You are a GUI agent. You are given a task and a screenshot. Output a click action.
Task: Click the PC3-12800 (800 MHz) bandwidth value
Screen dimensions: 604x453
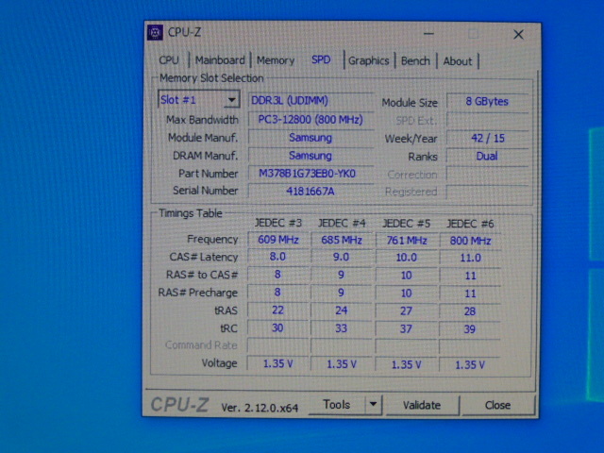pyautogui.click(x=310, y=120)
